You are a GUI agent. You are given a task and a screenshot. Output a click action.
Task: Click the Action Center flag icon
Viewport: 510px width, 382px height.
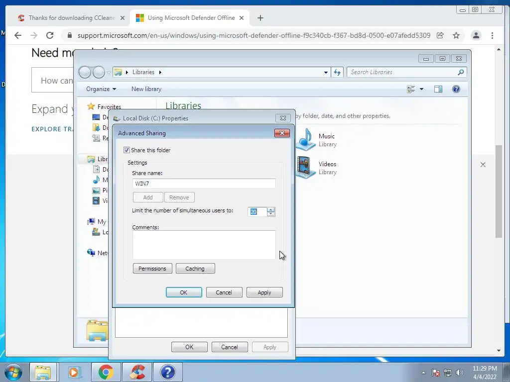coord(436,373)
